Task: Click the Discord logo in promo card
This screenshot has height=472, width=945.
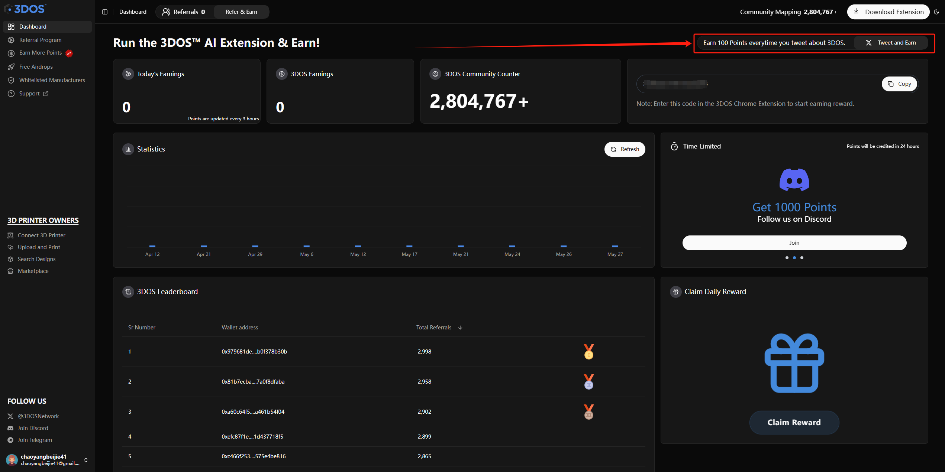Action: tap(794, 180)
